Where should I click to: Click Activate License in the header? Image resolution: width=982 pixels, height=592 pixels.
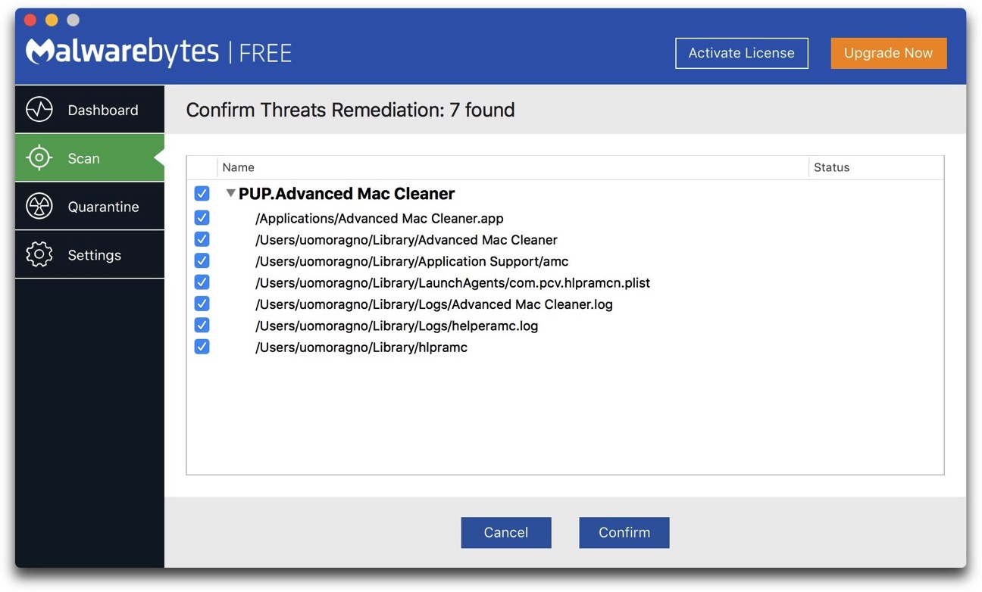coord(741,53)
